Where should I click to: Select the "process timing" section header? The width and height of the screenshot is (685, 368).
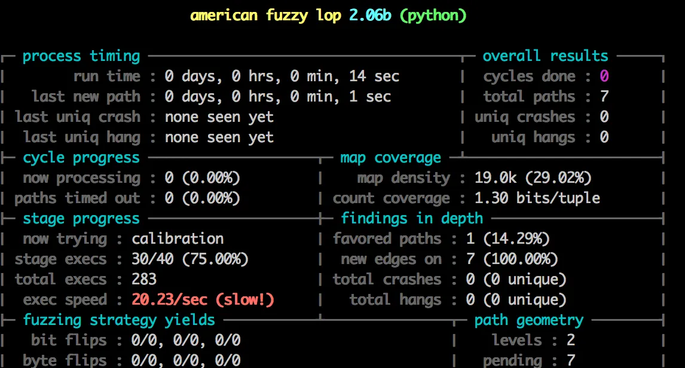(x=81, y=56)
